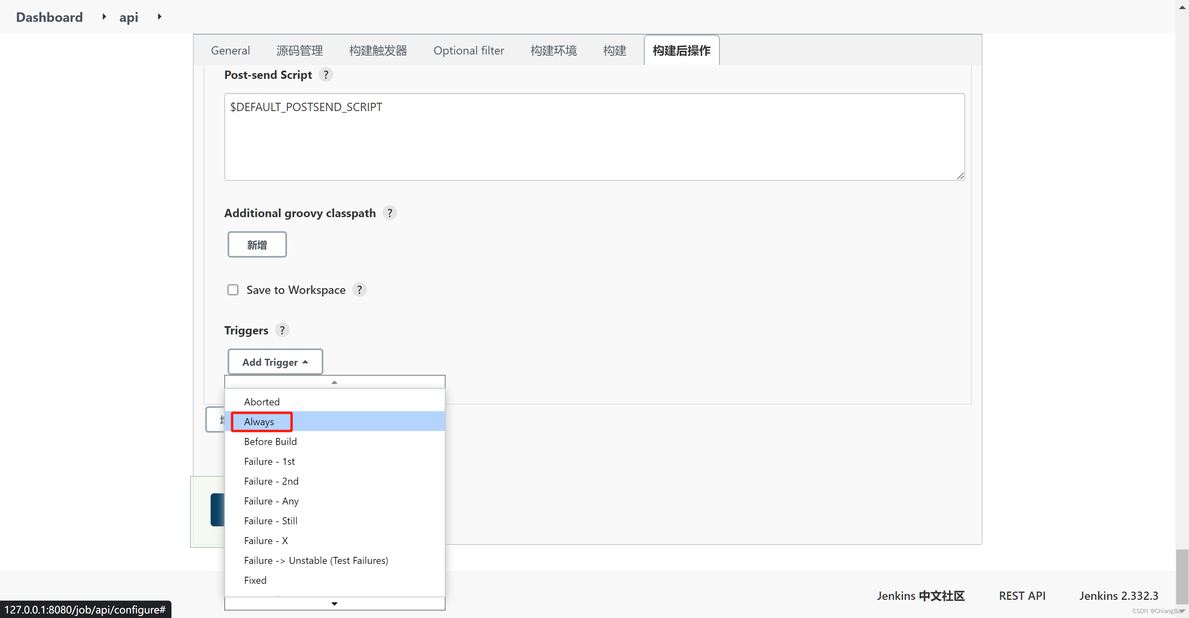Viewport: 1189px width, 618px height.
Task: Expand the api breadcrumb arrow
Action: coord(160,17)
